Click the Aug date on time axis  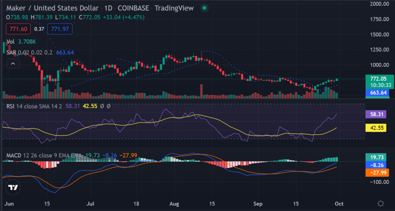[x=174, y=203]
